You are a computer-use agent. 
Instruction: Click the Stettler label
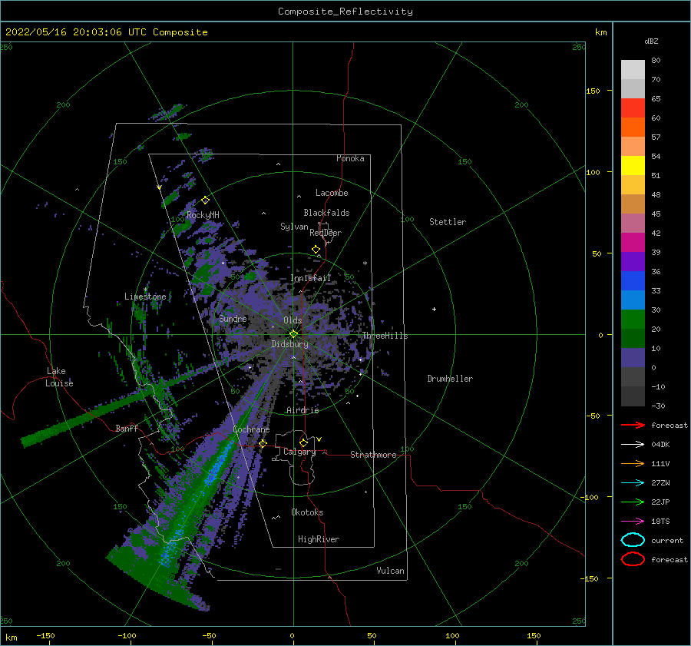click(448, 222)
